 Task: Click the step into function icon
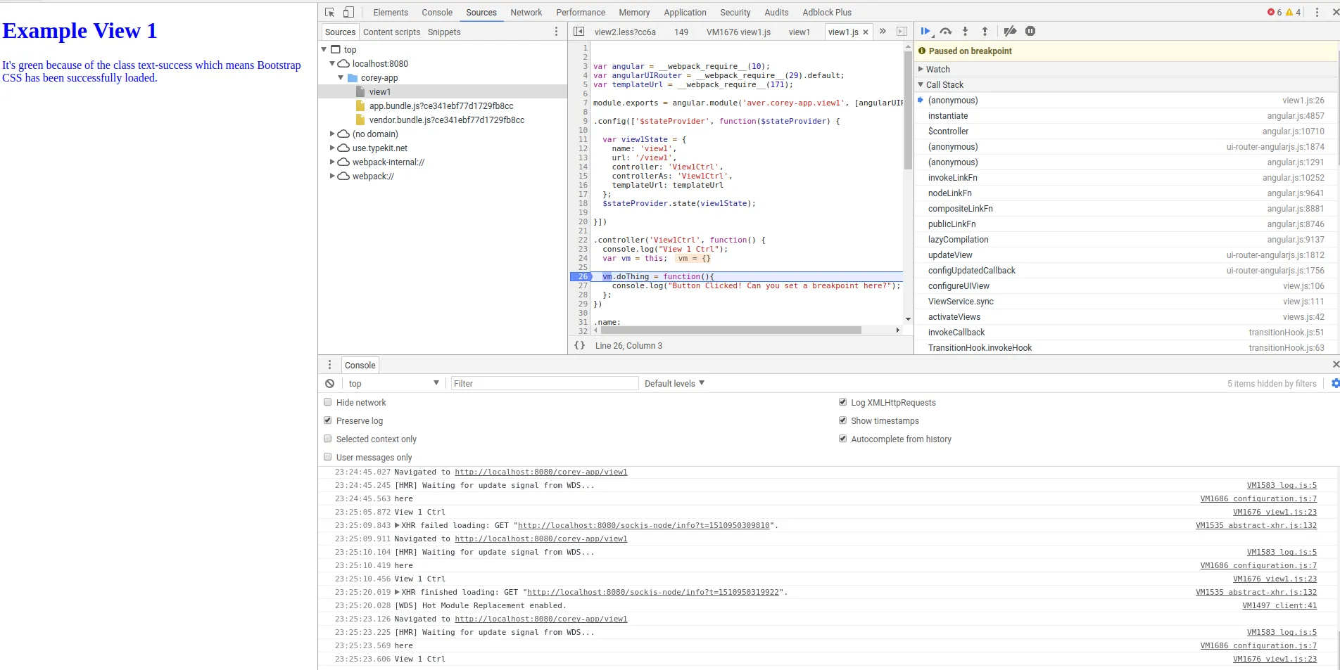pos(965,32)
